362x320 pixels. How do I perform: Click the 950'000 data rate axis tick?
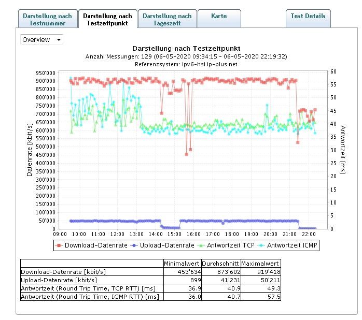[46, 73]
